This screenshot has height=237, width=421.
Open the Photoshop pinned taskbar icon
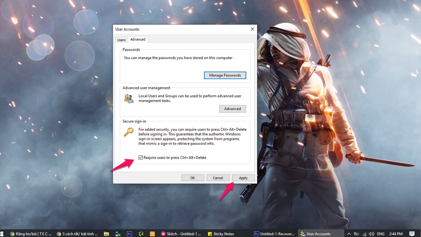[x=130, y=234]
